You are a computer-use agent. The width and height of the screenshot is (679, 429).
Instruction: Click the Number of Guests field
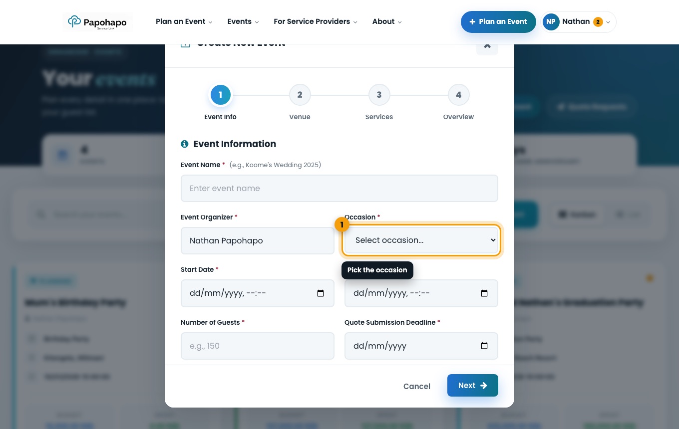[x=258, y=346]
